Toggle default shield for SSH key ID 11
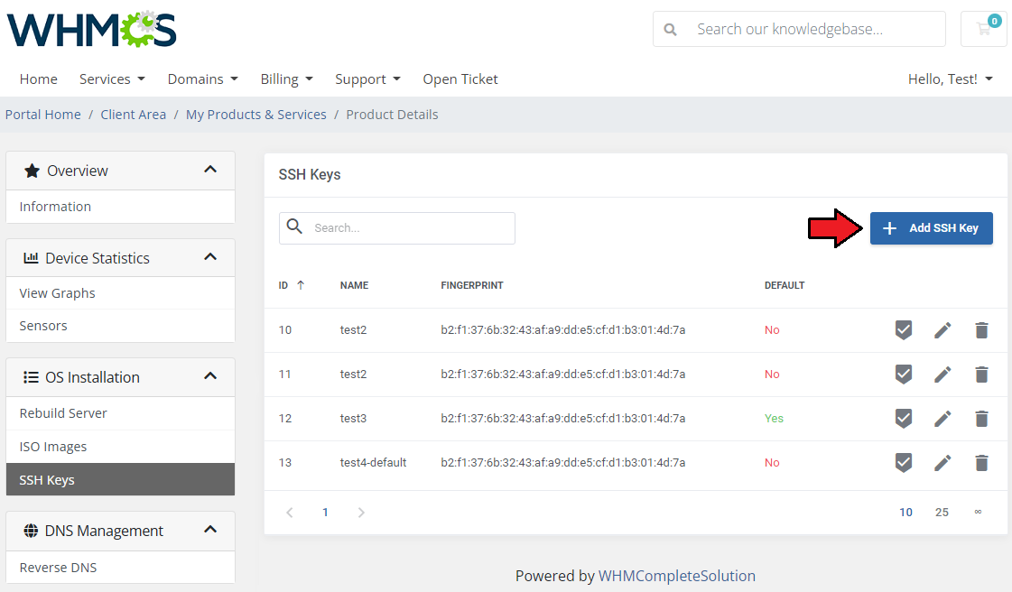The height and width of the screenshot is (592, 1012). (903, 375)
